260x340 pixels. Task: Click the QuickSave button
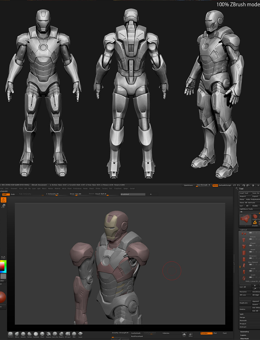(188, 185)
